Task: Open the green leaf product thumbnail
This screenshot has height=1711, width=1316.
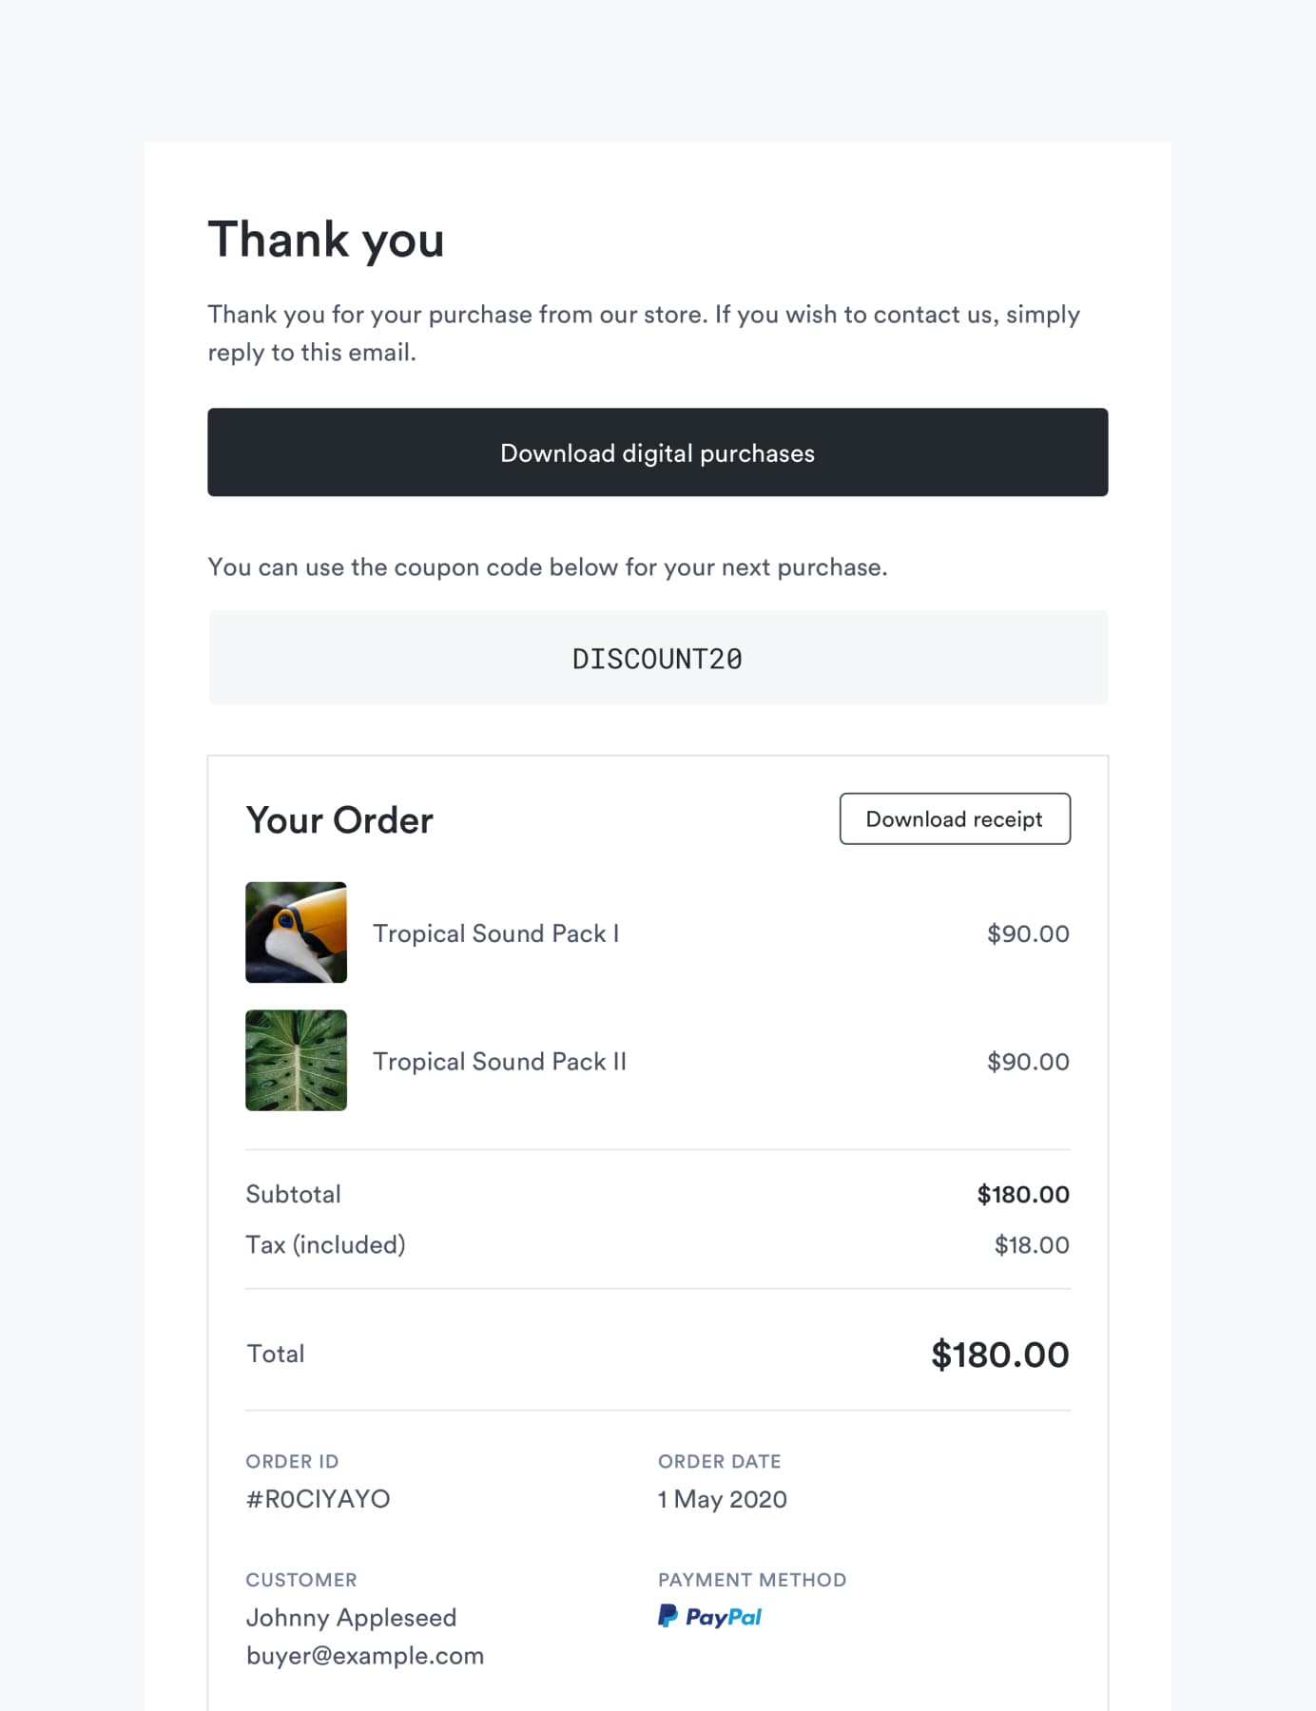Action: point(296,1060)
